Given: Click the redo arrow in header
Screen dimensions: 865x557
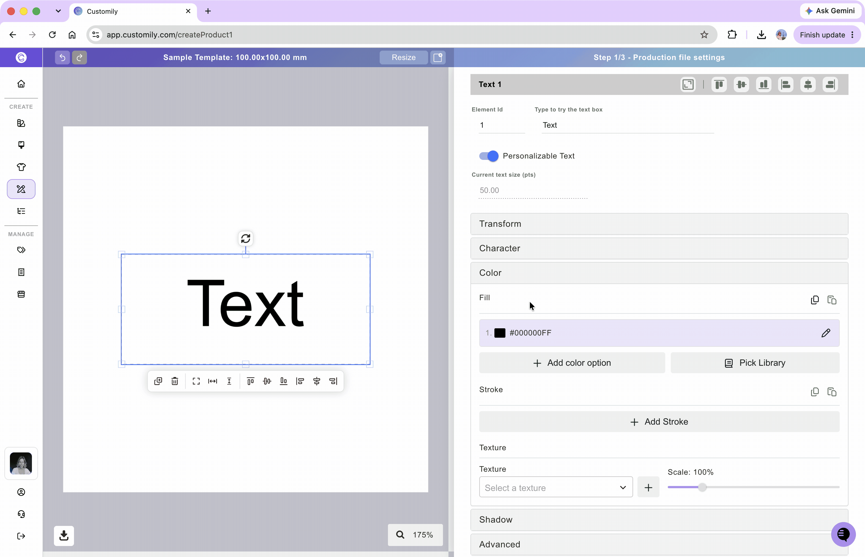Looking at the screenshot, I should coord(79,58).
